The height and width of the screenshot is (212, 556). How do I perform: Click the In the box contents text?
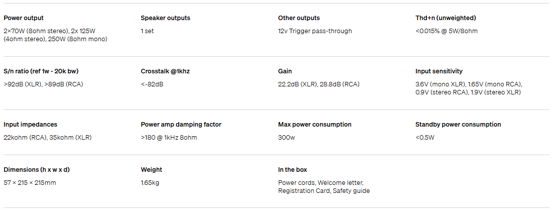click(324, 187)
